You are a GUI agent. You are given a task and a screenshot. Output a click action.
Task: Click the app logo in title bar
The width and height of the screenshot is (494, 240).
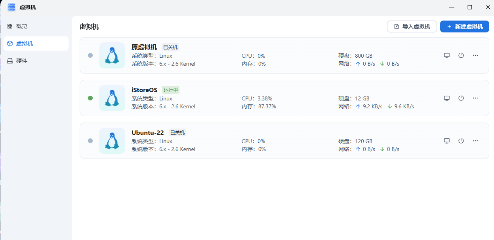(11, 7)
